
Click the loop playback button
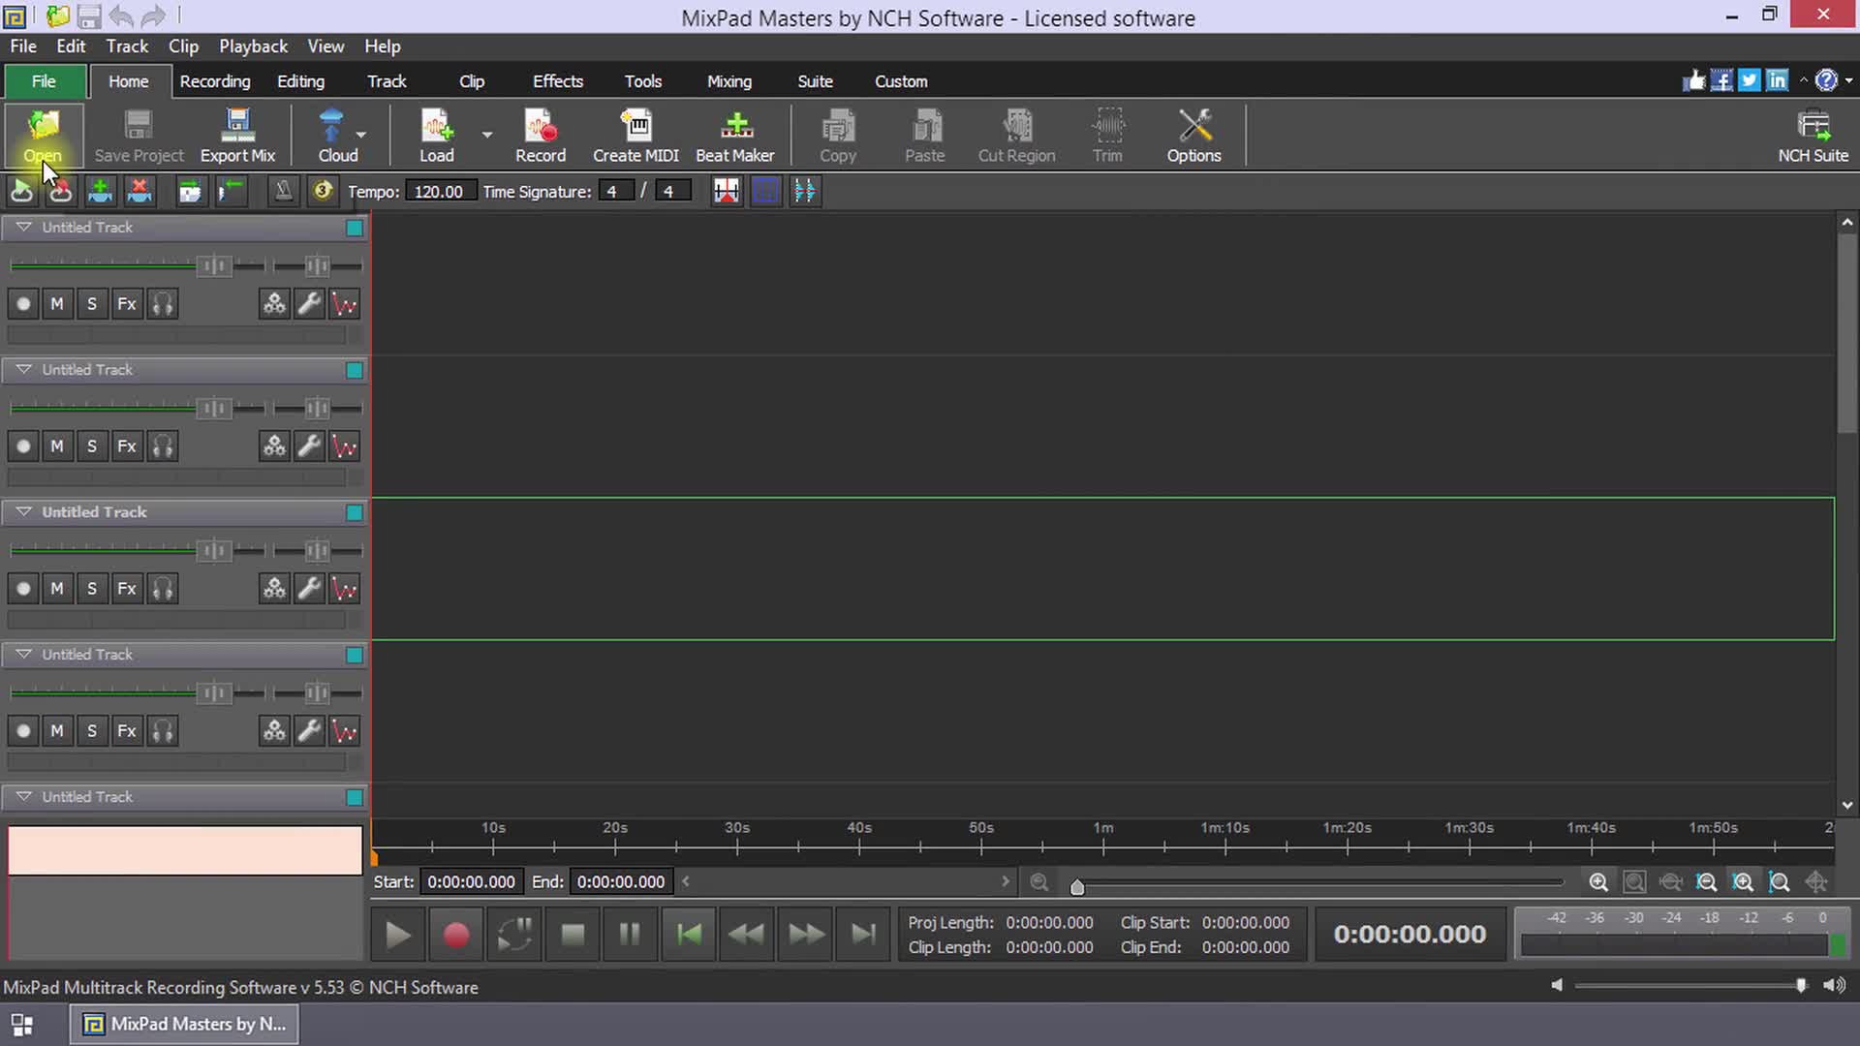(x=514, y=935)
